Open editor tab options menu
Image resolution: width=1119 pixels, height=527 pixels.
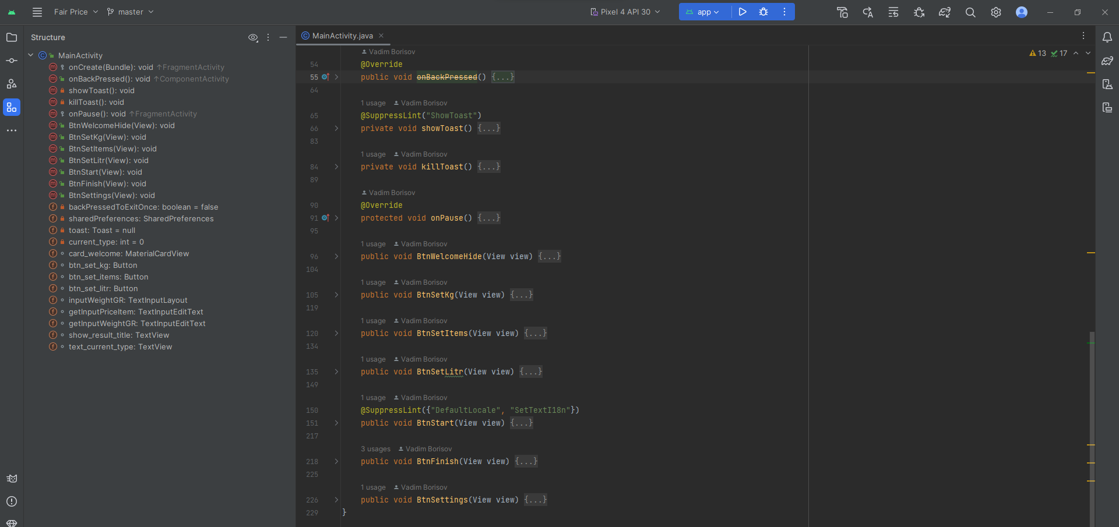pyautogui.click(x=1083, y=36)
